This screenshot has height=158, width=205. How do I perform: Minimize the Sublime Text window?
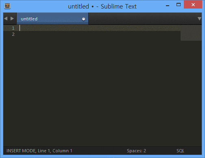click(168, 6)
